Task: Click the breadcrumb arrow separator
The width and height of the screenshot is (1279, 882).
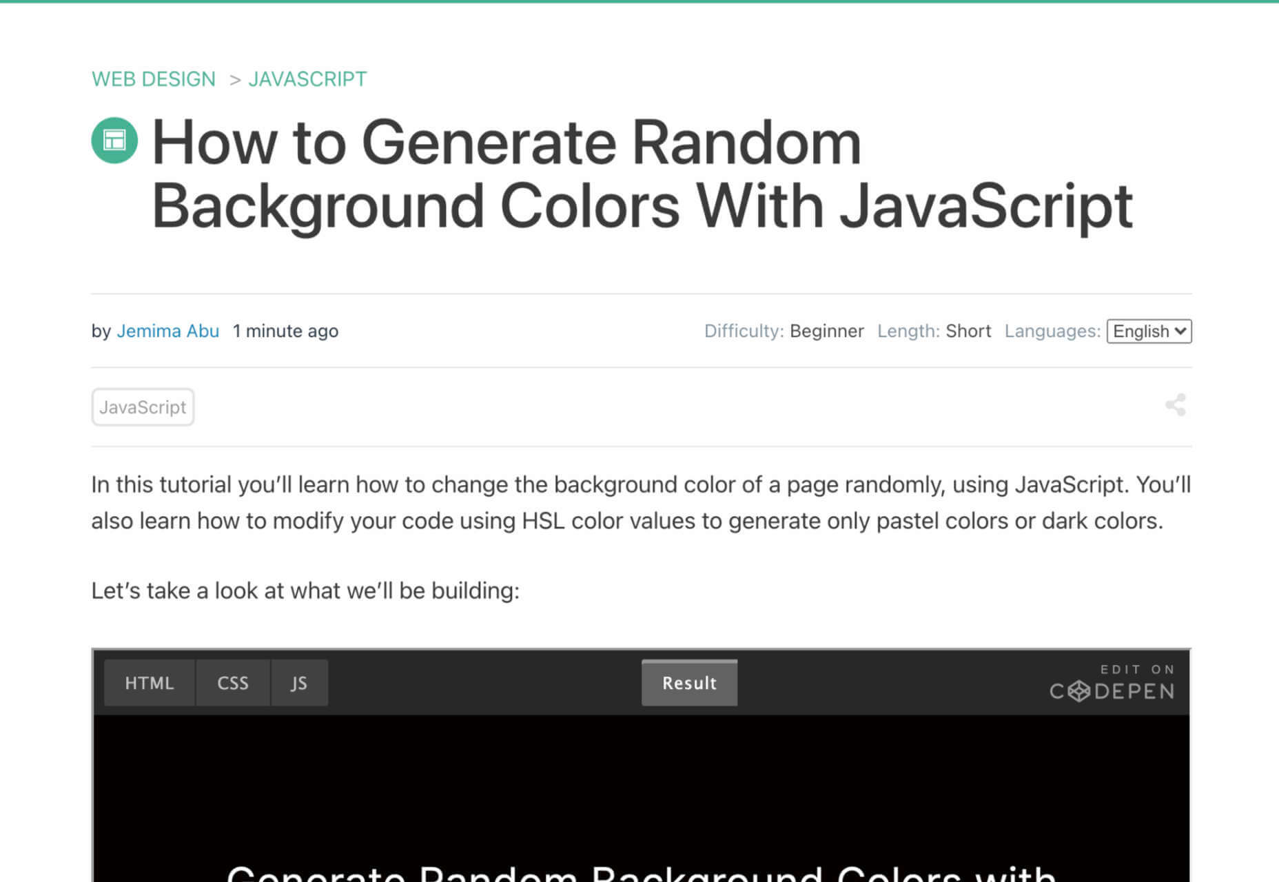Action: (235, 80)
